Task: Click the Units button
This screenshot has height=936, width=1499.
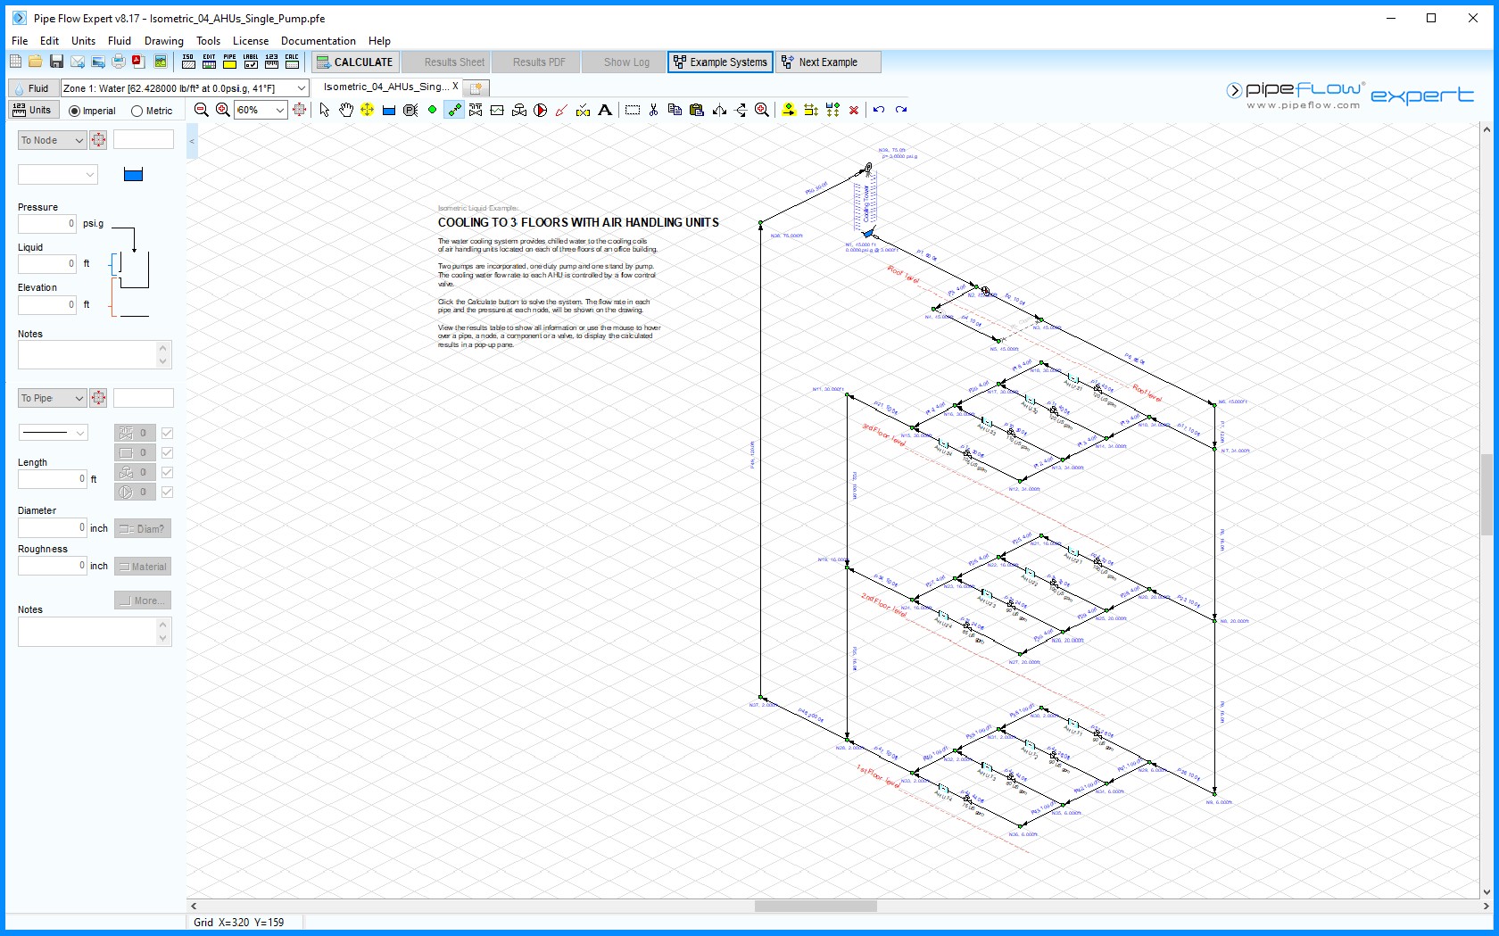Action: 33,110
